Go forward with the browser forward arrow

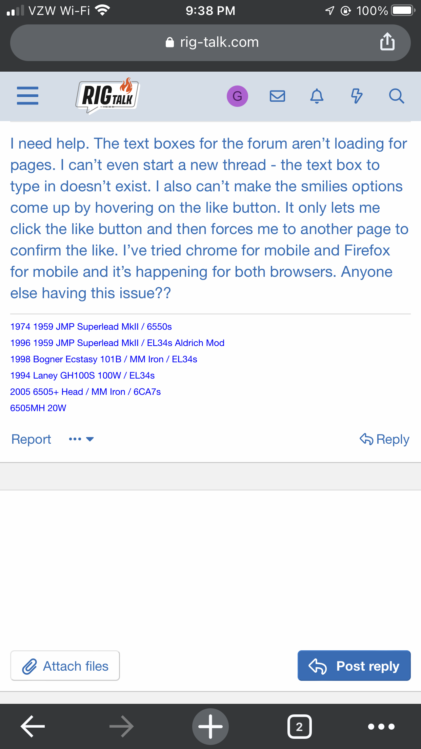tap(122, 726)
